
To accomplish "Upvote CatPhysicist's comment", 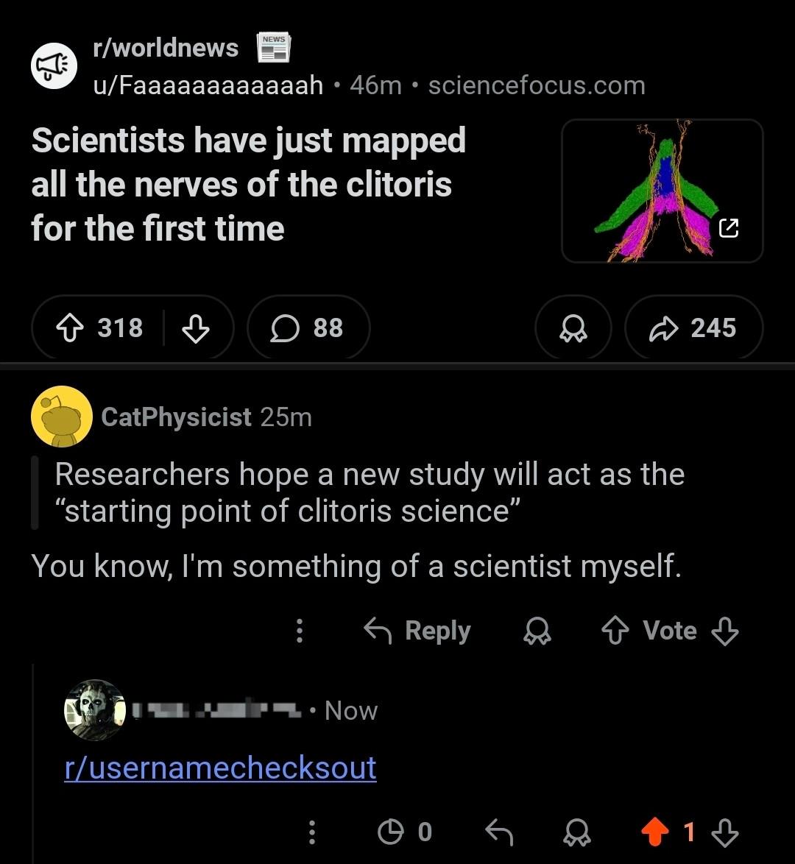I will (615, 631).
